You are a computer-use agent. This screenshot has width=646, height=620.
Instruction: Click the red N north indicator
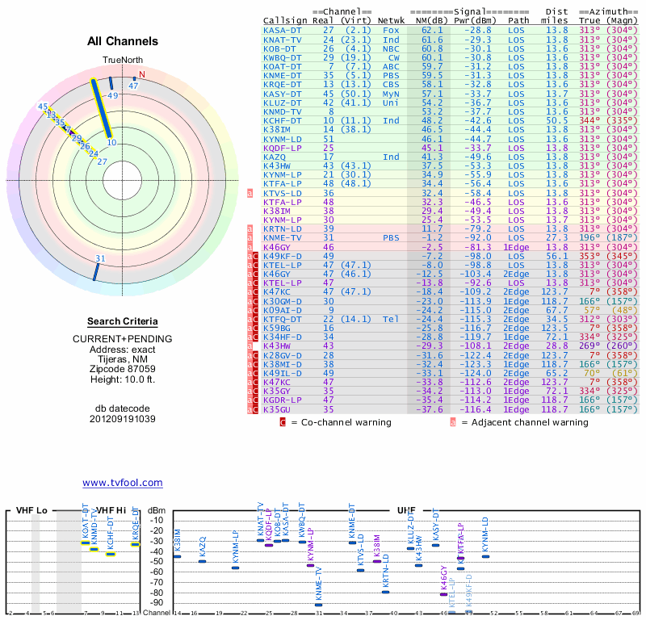143,75
